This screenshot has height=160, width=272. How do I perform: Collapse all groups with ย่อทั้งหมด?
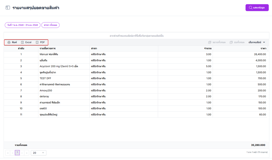coord(237,42)
